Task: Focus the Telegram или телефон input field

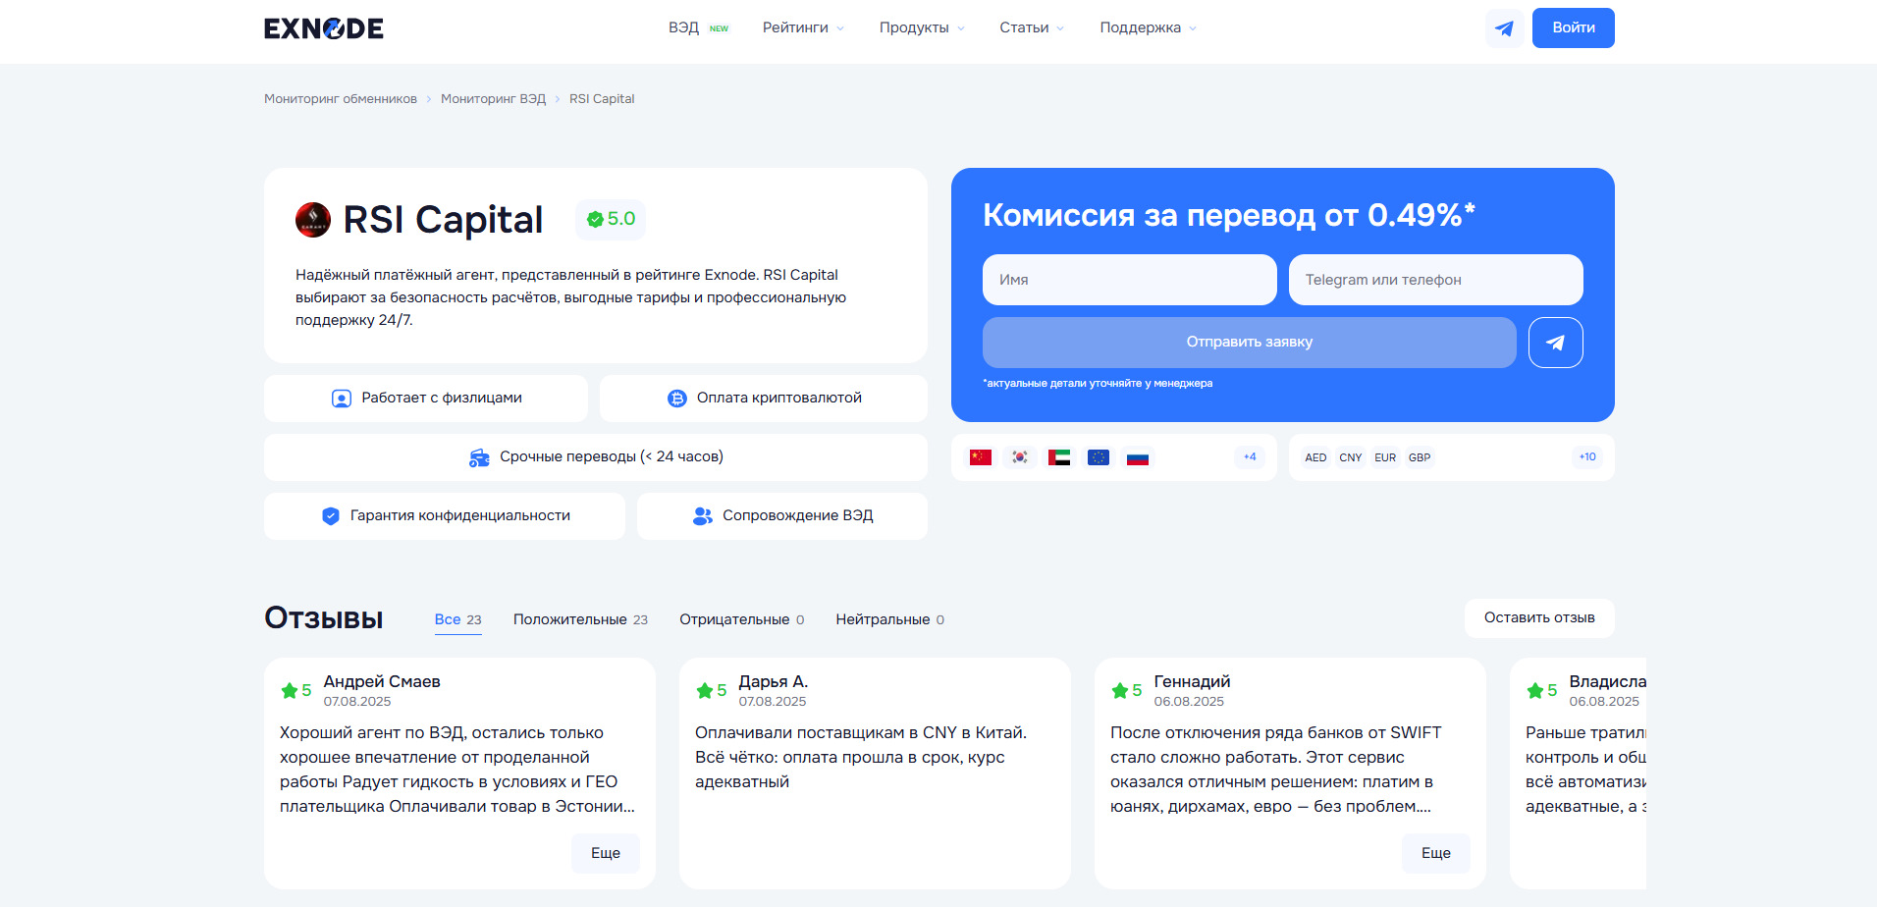Action: pyautogui.click(x=1436, y=280)
